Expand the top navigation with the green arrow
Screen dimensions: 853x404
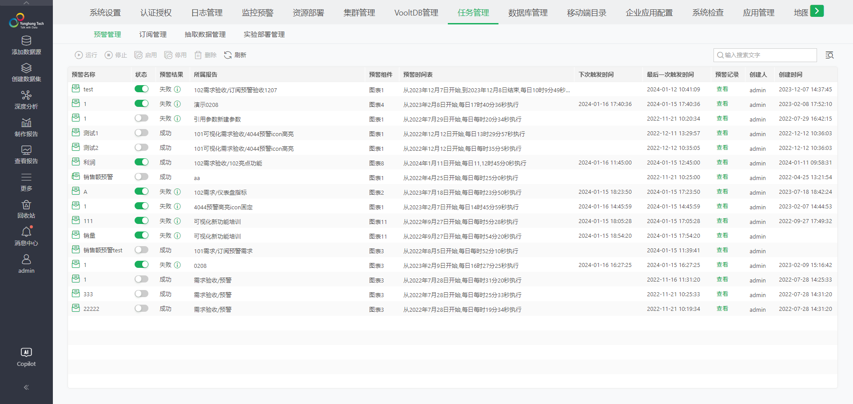pos(817,11)
